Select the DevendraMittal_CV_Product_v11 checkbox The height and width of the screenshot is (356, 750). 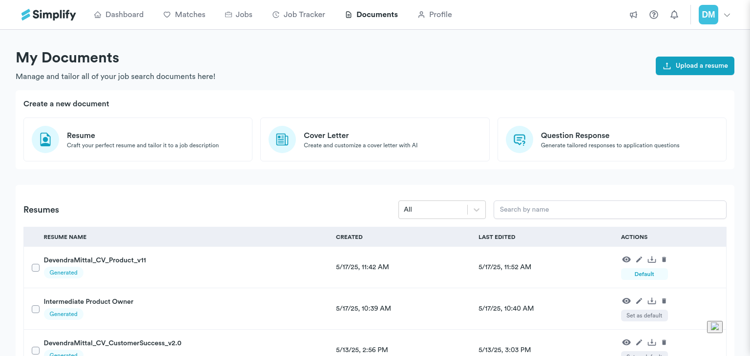36,268
